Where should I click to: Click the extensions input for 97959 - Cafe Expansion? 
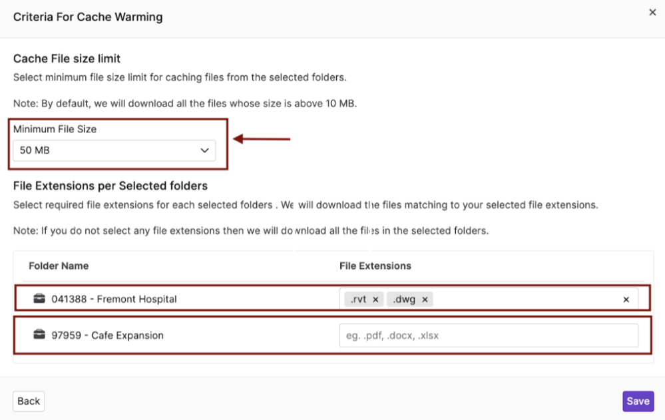(x=489, y=335)
